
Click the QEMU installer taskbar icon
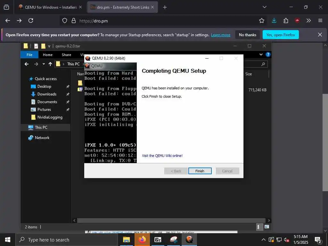click(x=189, y=240)
